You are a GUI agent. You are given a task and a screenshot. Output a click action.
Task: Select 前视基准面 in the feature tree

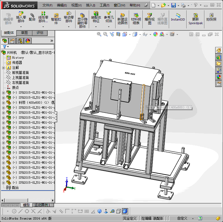20,73
